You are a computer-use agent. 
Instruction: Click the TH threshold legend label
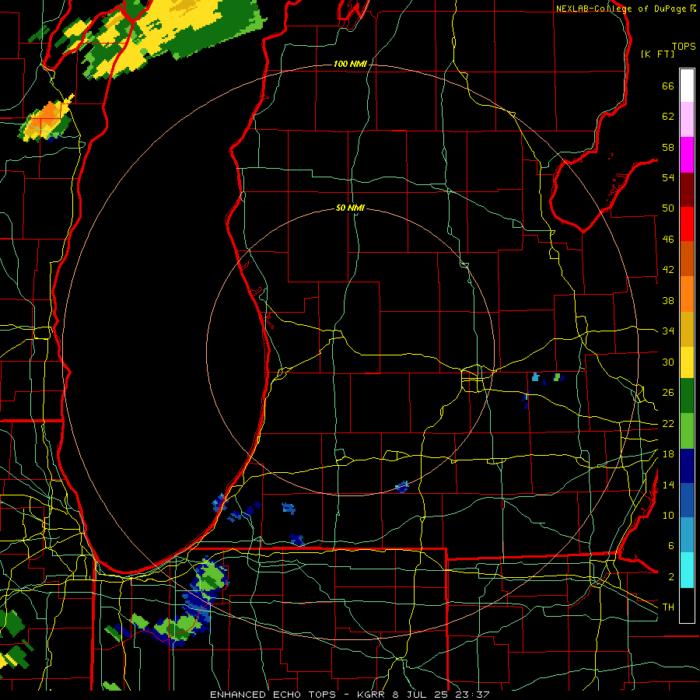[x=668, y=607]
